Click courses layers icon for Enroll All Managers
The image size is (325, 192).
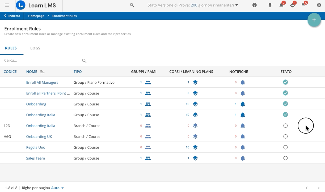click(x=195, y=83)
